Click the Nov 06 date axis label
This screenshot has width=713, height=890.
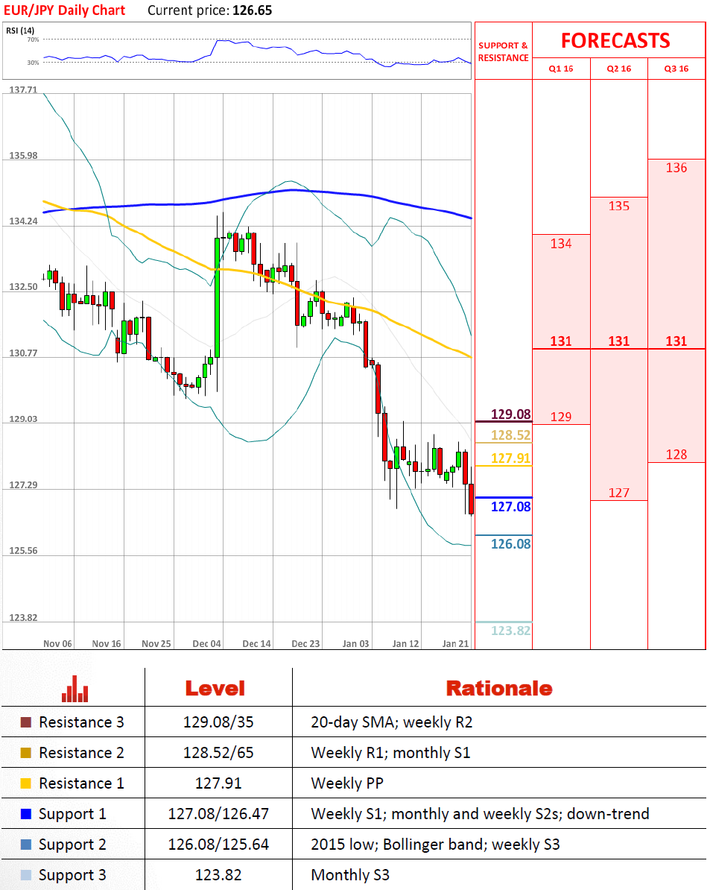[x=57, y=644]
